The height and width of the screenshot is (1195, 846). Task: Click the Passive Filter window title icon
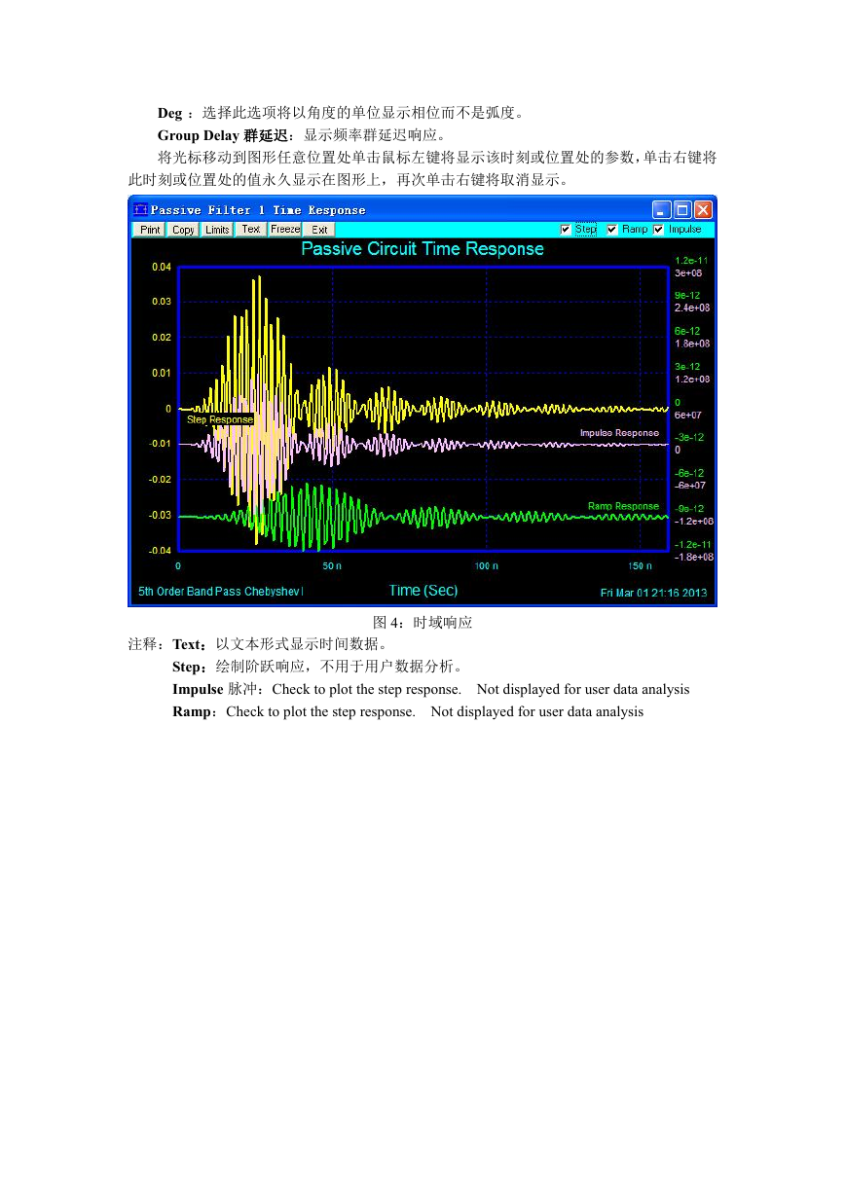[x=140, y=209]
